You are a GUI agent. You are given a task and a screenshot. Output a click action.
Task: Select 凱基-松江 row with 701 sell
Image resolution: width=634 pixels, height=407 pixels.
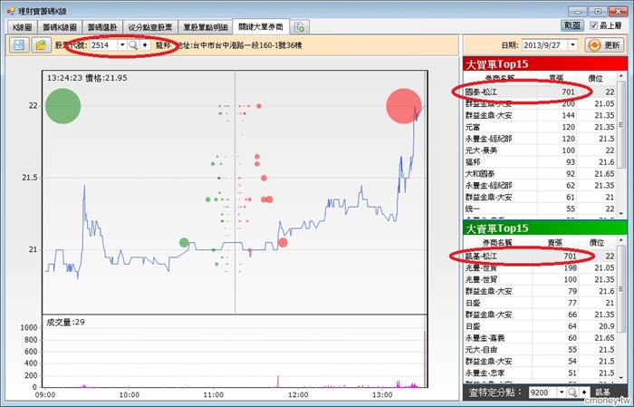(540, 257)
